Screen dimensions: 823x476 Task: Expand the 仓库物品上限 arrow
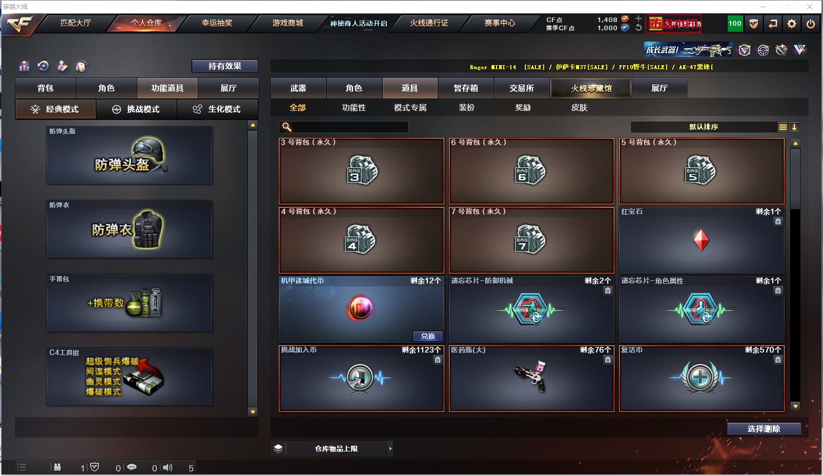390,448
